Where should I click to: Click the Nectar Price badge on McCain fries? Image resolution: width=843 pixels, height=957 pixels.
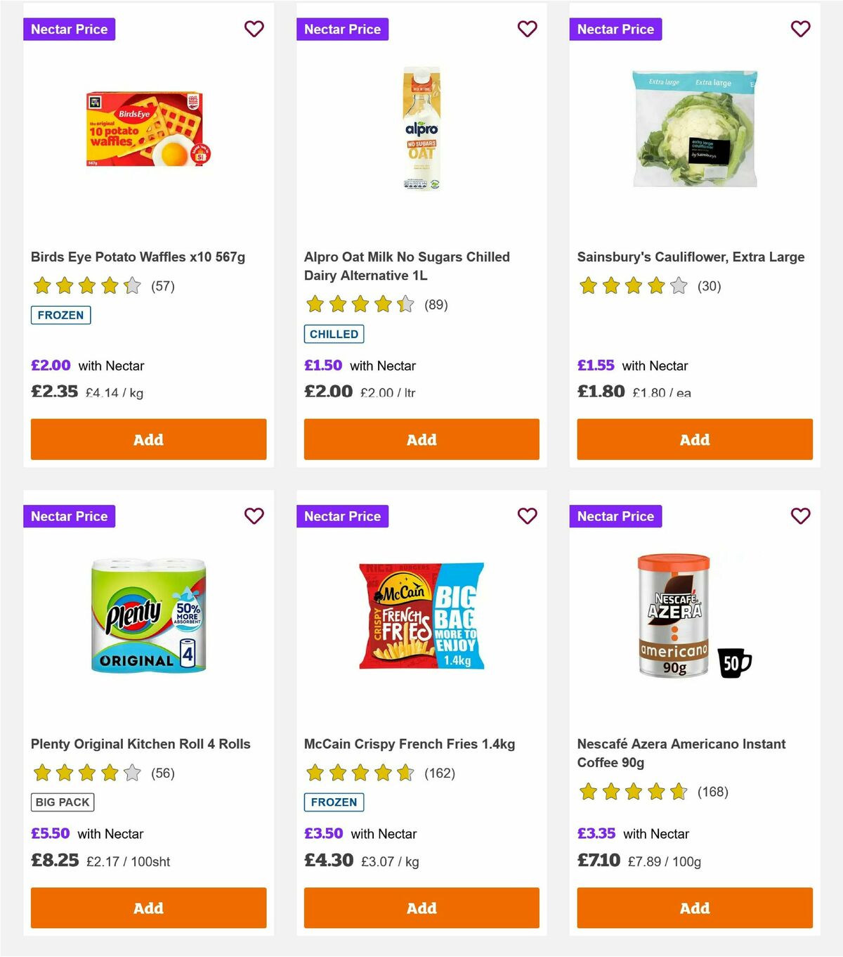342,515
